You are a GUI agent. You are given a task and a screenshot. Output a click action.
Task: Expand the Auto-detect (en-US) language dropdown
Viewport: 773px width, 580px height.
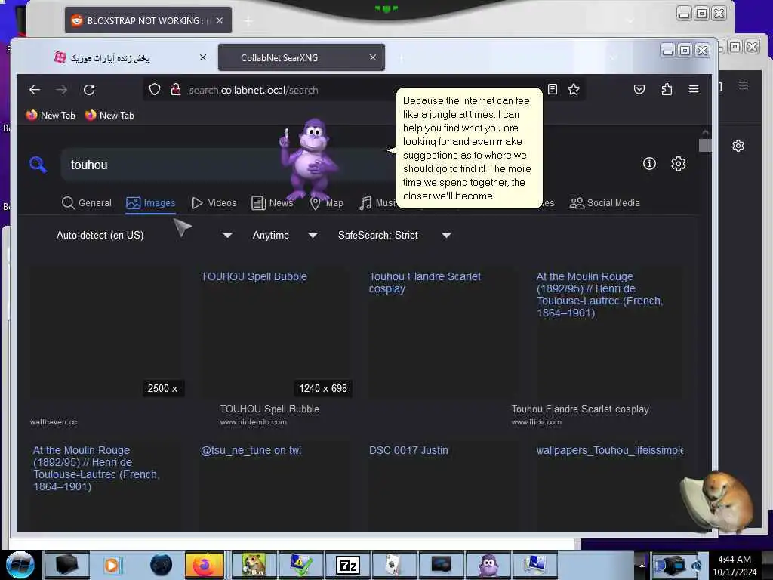pos(144,236)
